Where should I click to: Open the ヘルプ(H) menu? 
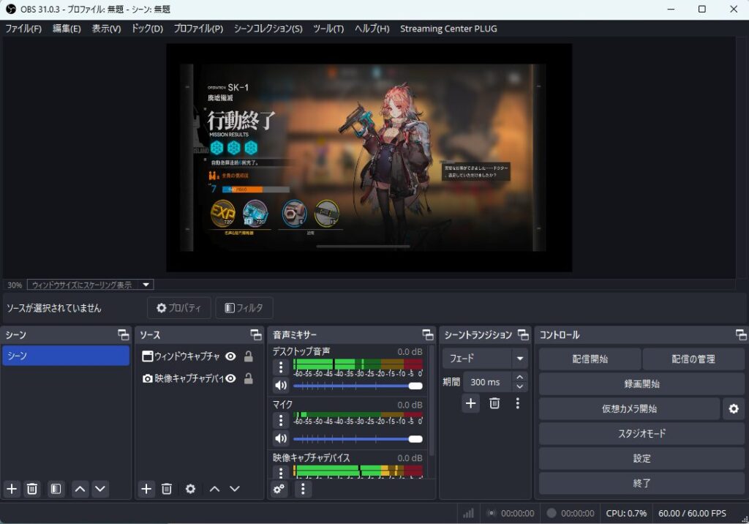coord(372,29)
